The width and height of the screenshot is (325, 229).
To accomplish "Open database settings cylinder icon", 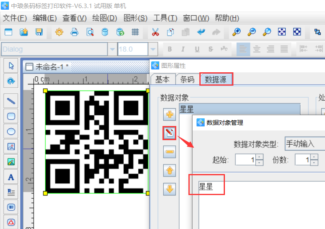I will point(105,32).
